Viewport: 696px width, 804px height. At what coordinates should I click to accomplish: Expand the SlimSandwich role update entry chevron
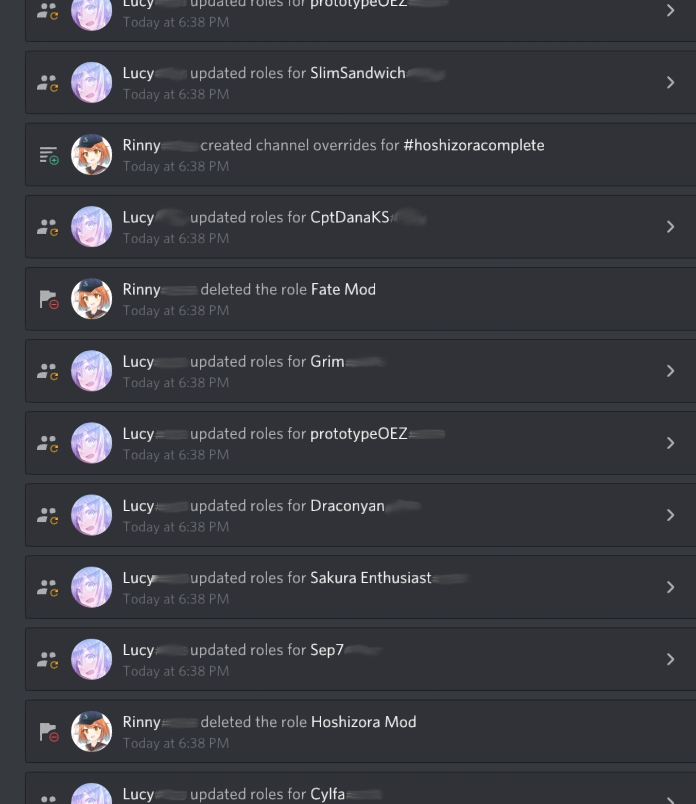(x=670, y=82)
